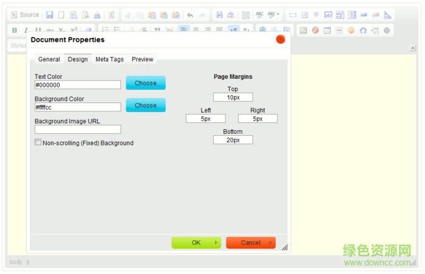Click the Save floppy disk icon
Viewport: 425px width, 274px height.
[50, 15]
